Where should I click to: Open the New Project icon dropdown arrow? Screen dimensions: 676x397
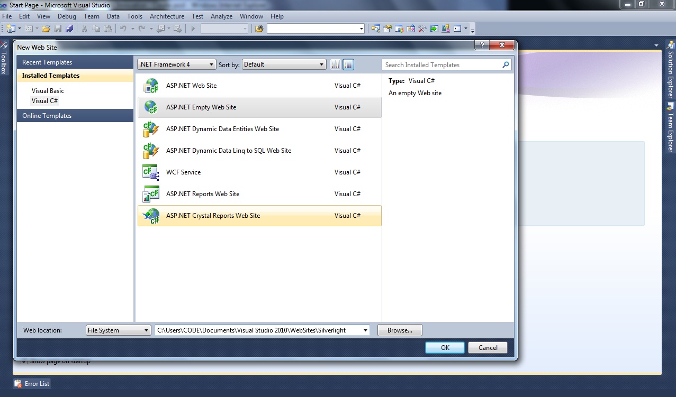[20, 29]
